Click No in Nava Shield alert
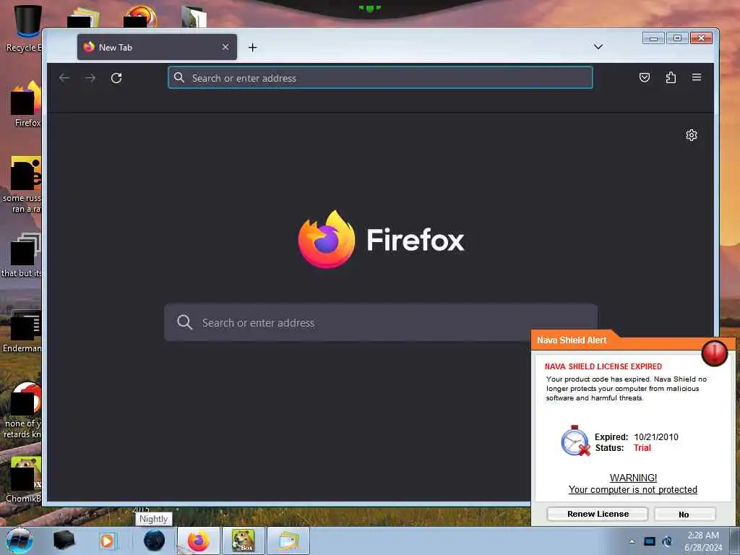The height and width of the screenshot is (555, 740). point(684,515)
